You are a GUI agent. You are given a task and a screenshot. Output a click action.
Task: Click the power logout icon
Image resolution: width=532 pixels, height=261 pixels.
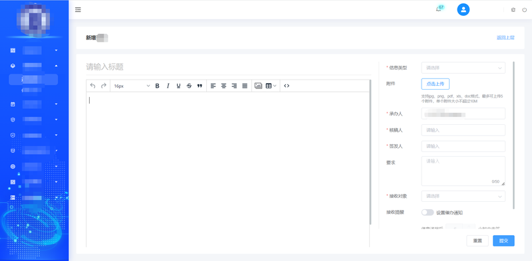tap(525, 10)
